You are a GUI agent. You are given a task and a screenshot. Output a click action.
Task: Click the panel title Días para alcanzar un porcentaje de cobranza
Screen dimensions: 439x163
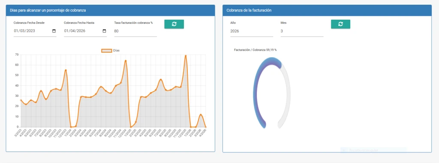click(x=48, y=10)
